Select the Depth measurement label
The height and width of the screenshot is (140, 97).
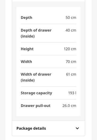click(x=26, y=18)
